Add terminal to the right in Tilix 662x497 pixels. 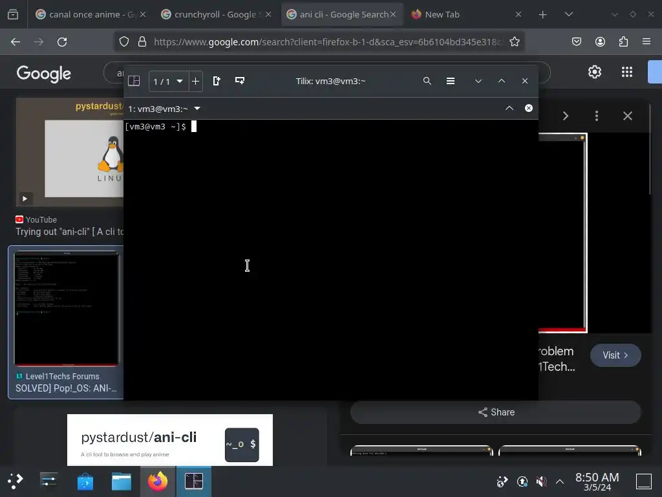217,81
